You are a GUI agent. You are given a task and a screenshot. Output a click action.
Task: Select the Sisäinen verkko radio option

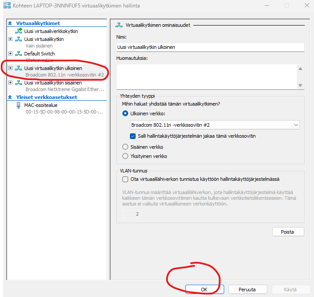pos(125,147)
